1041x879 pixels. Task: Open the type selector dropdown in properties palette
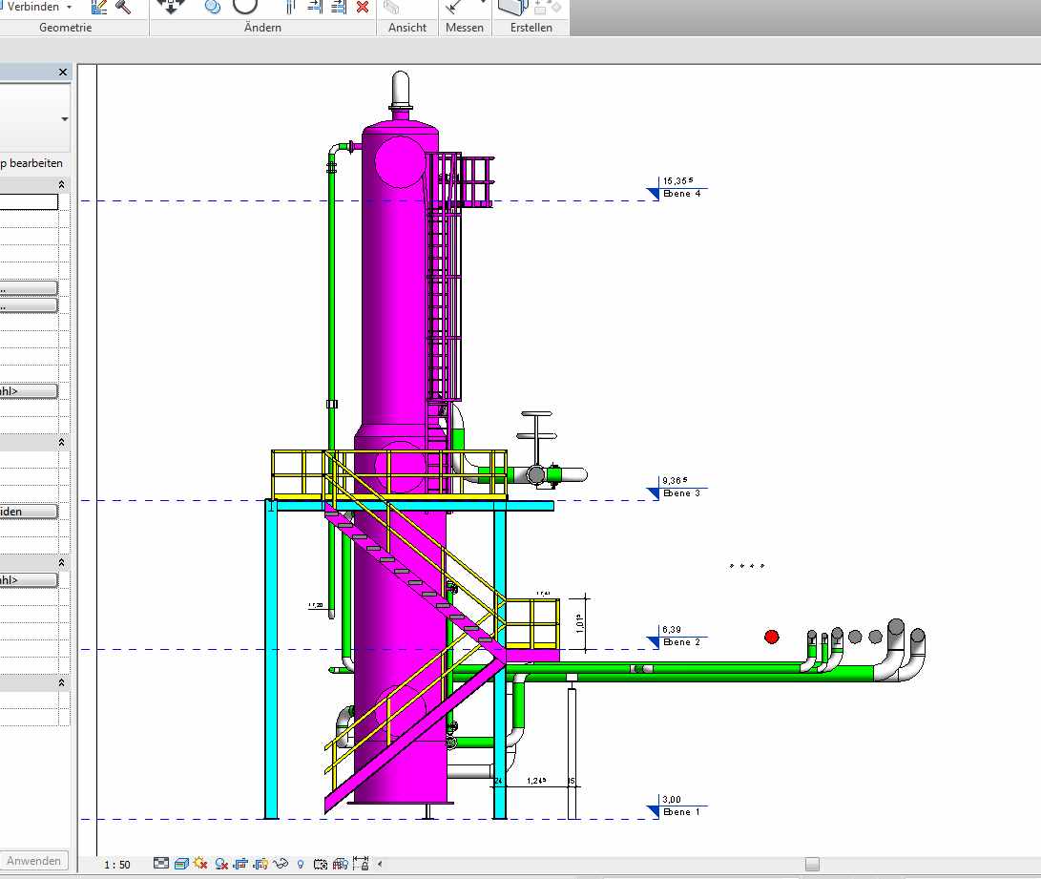tap(64, 119)
